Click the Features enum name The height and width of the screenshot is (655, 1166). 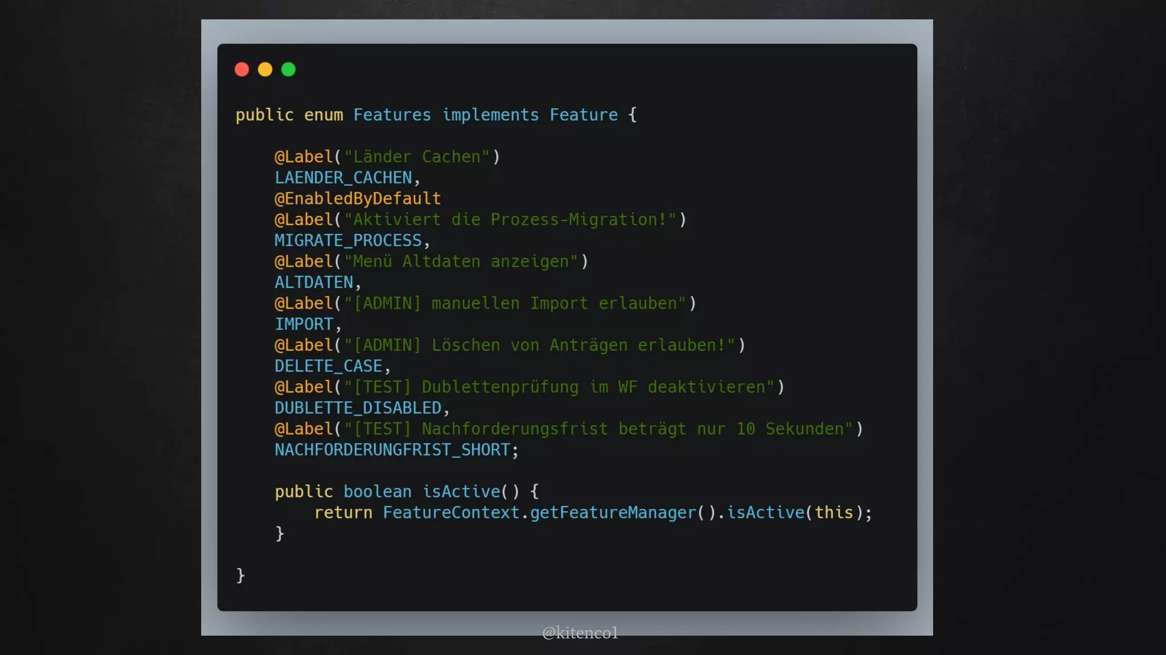click(392, 115)
